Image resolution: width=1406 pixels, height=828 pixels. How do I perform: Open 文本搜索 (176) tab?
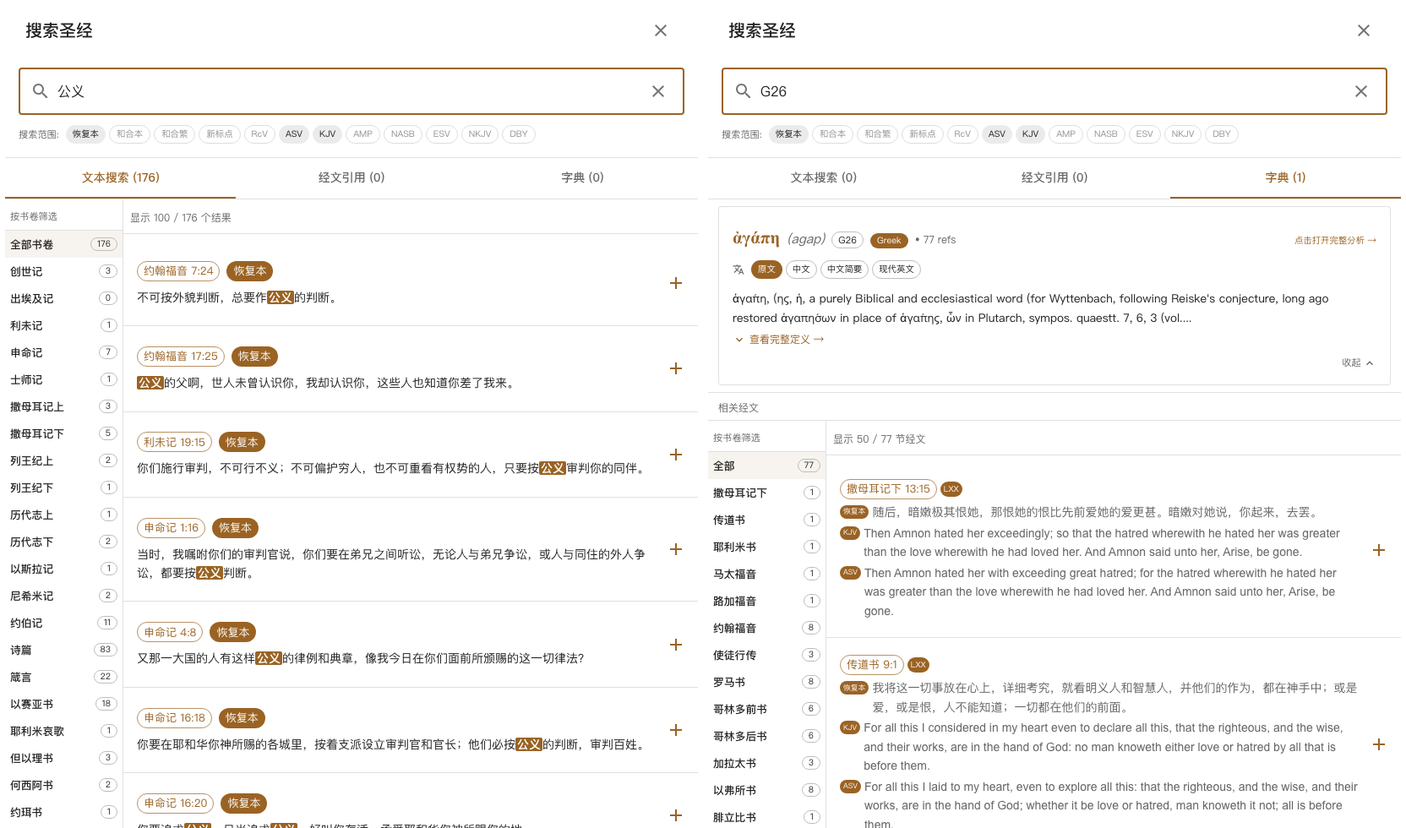[121, 177]
